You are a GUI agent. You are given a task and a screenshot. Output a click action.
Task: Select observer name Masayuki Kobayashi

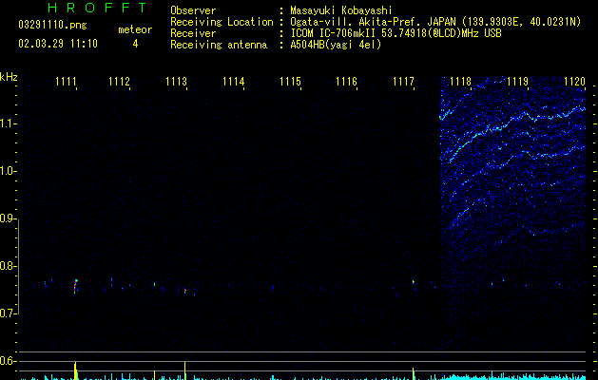tap(341, 10)
